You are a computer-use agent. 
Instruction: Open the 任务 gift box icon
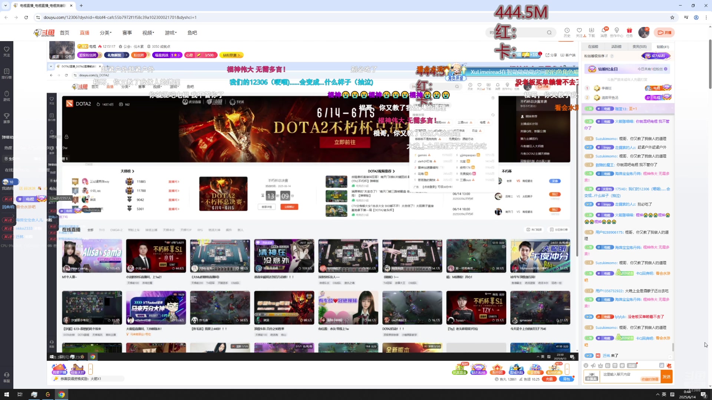point(629,32)
